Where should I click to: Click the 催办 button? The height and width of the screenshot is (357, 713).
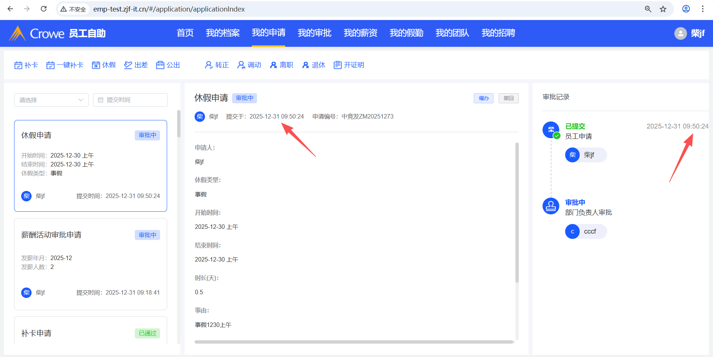(484, 98)
